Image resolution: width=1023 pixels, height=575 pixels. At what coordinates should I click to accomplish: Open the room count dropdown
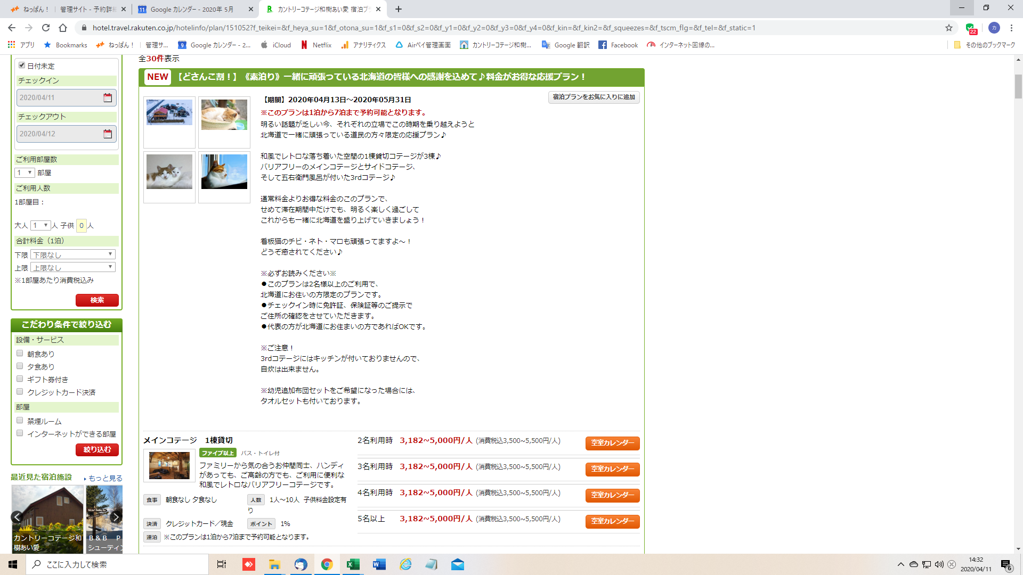(25, 172)
